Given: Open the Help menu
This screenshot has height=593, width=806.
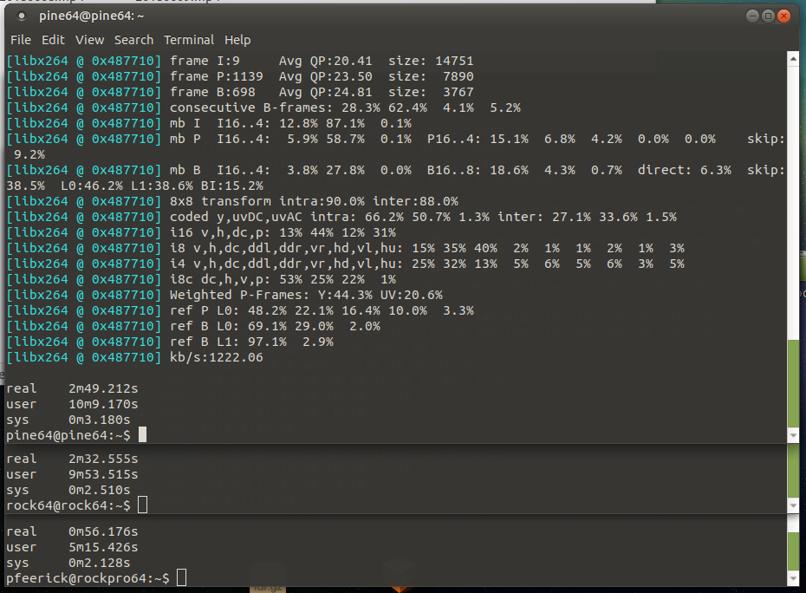Looking at the screenshot, I should (x=237, y=40).
